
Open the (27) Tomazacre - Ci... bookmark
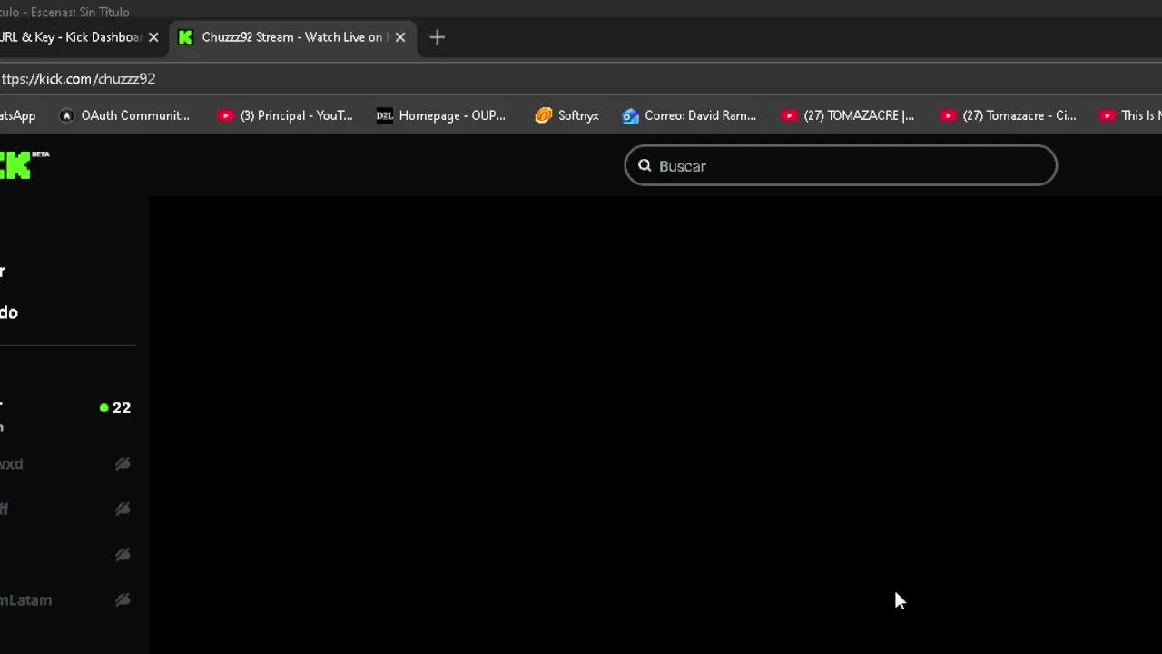[1009, 115]
